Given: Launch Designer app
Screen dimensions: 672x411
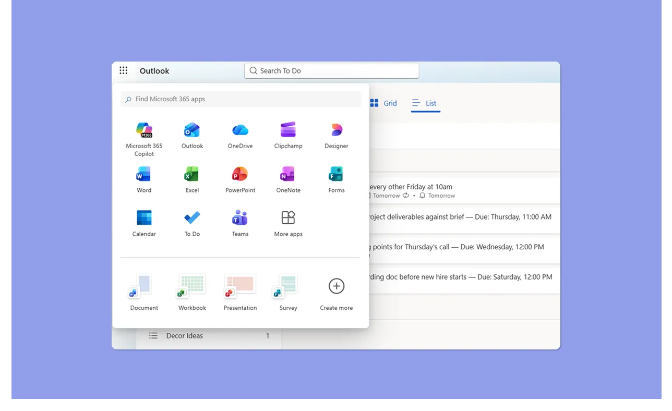Looking at the screenshot, I should click(x=337, y=136).
